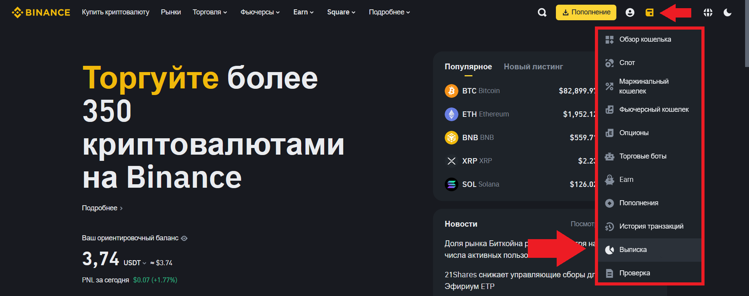
Task: Select Пополнения menu entry
Action: [650, 203]
